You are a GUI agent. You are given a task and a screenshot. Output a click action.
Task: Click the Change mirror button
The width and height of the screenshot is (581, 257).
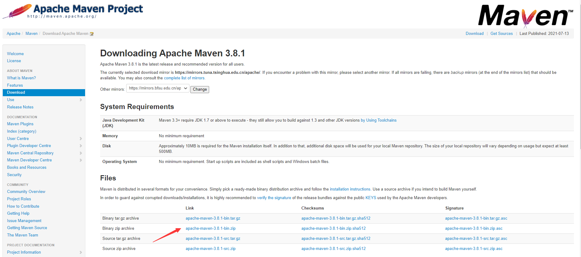pos(200,89)
